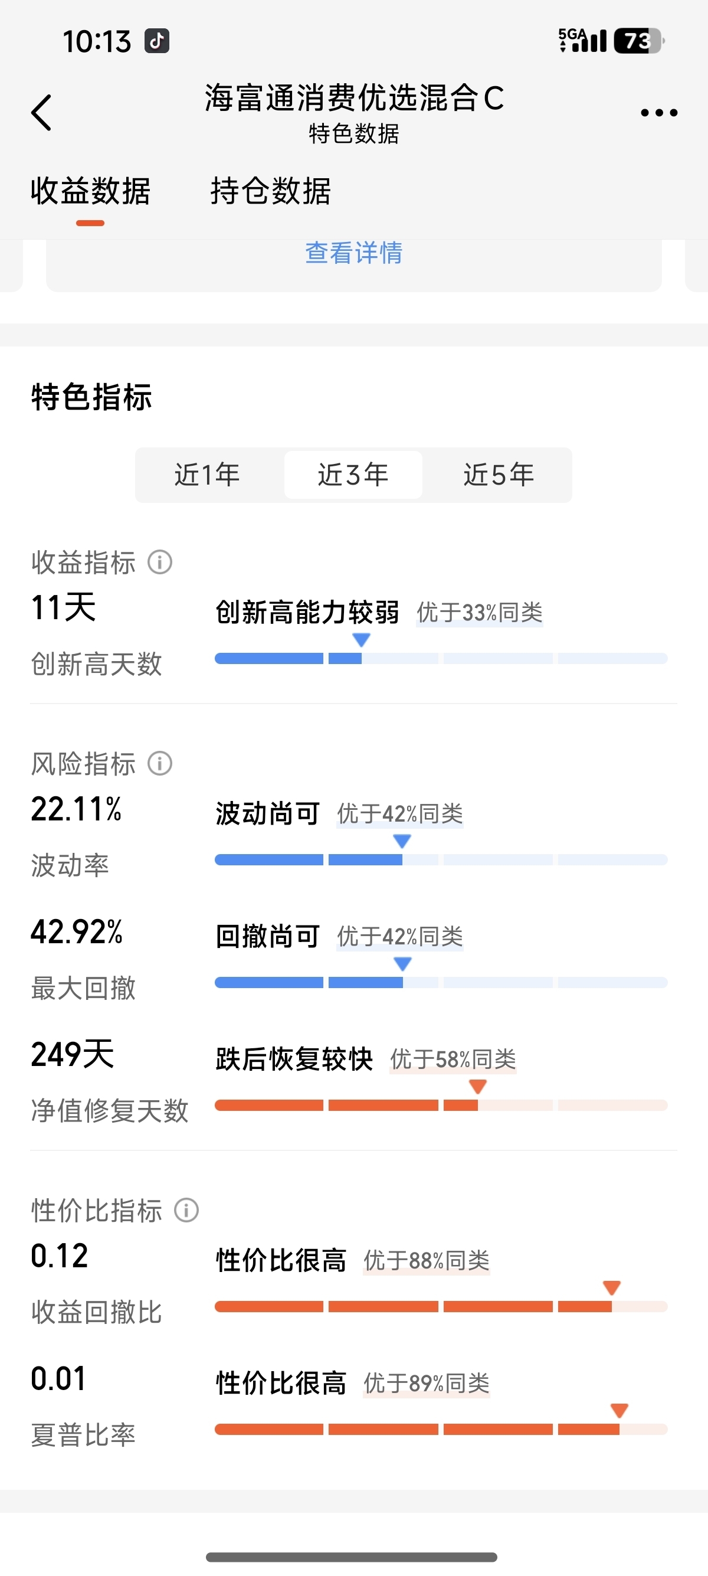Image resolution: width=708 pixels, height=1576 pixels.
Task: Select the 近1年 period option
Action: [x=207, y=475]
